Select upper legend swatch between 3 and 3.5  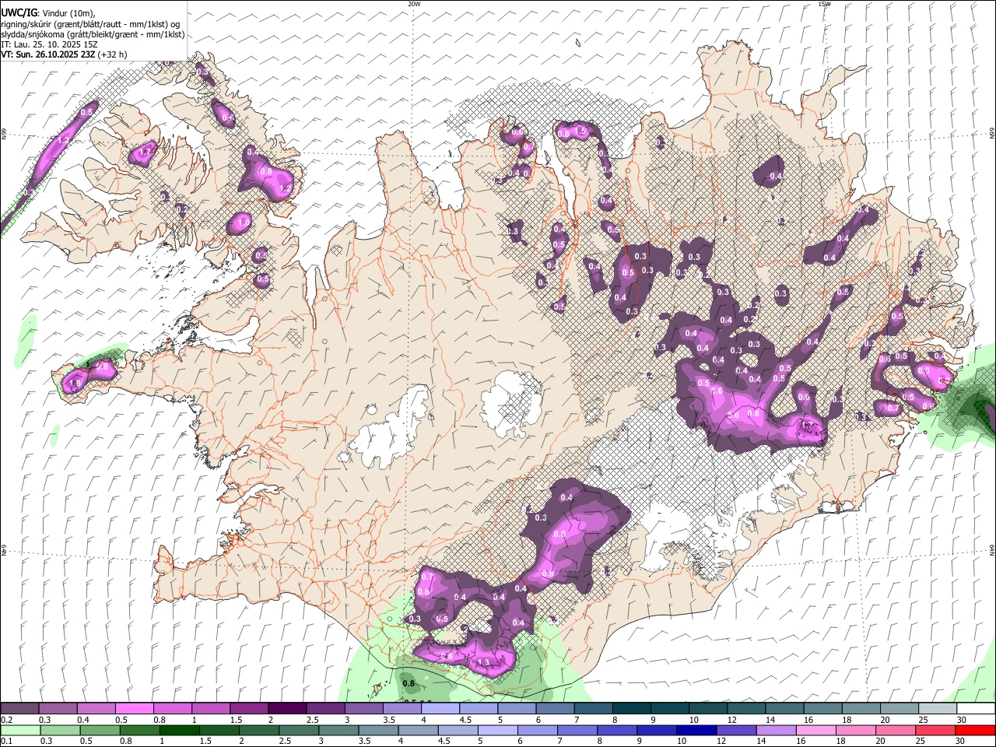[363, 709]
